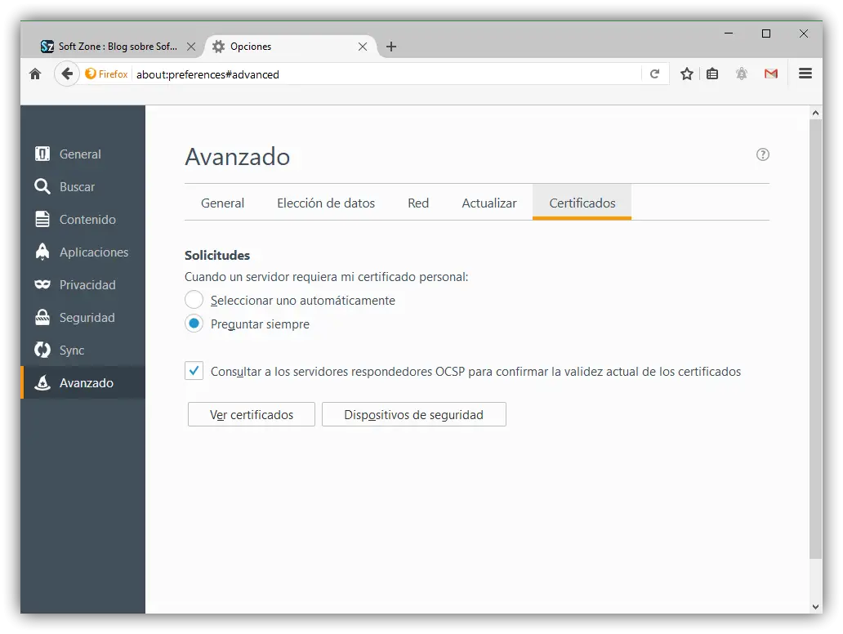Screen dimensions: 843x634
Task: Select 'Seleccionar uno automáticamente' radio button
Action: pyautogui.click(x=194, y=300)
